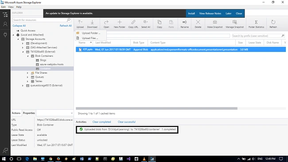This screenshot has height=162, width=288.
Task: Create a New Folder from toolbar
Action: coord(119,24)
